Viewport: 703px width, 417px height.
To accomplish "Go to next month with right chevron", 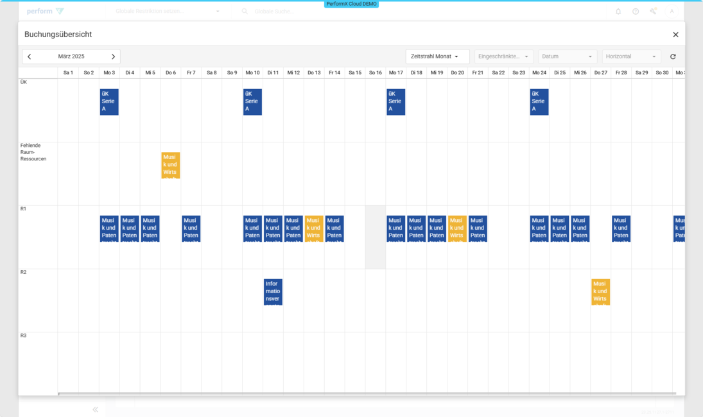I will [x=113, y=56].
